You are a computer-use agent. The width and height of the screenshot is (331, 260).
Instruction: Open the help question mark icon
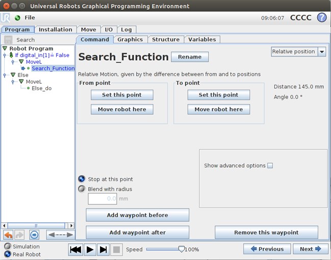(x=322, y=17)
